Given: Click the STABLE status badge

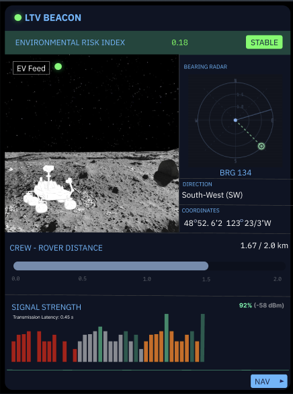Looking at the screenshot, I should (264, 42).
